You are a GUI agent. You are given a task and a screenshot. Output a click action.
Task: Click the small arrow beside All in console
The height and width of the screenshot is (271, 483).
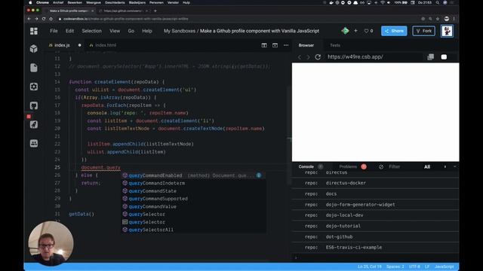pyautogui.click(x=445, y=167)
